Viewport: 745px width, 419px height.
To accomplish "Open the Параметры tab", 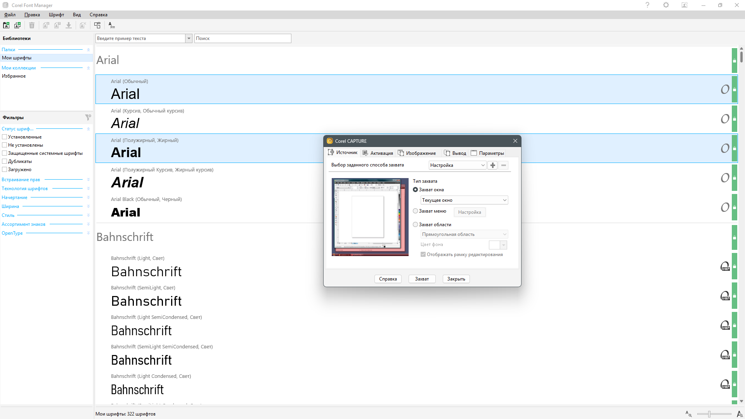I will tap(487, 153).
